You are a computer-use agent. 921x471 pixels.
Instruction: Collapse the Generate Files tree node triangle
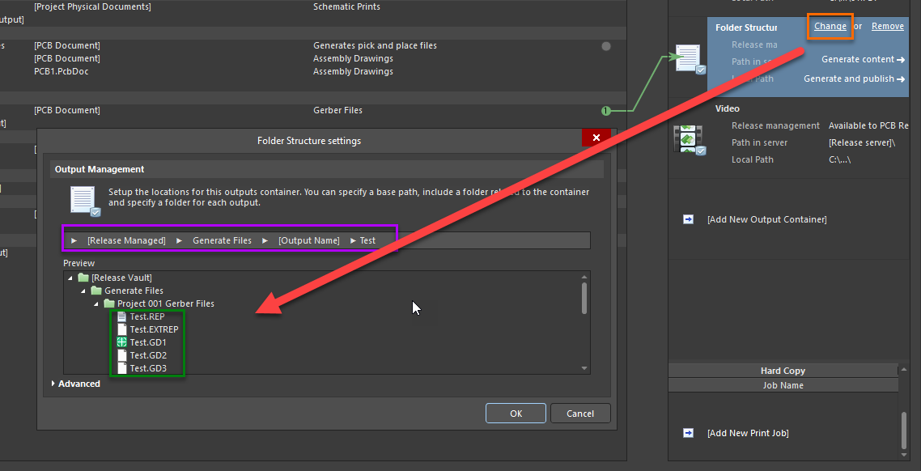[83, 291]
